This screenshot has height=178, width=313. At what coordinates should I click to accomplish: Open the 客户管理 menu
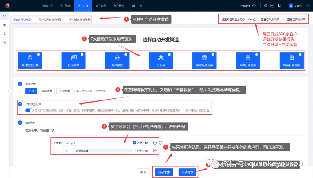(x=119, y=6)
